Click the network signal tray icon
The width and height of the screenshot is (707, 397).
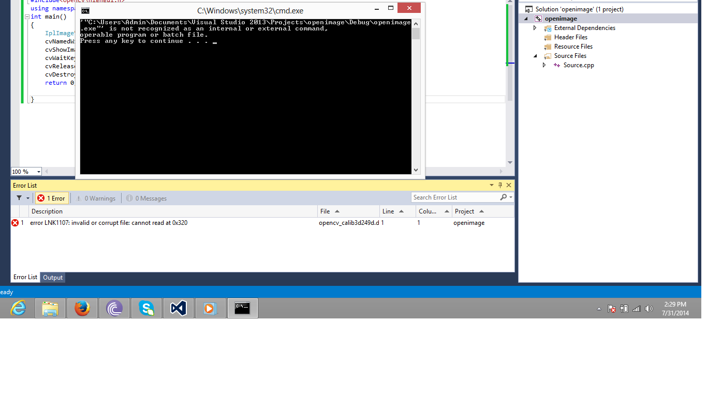pyautogui.click(x=637, y=309)
